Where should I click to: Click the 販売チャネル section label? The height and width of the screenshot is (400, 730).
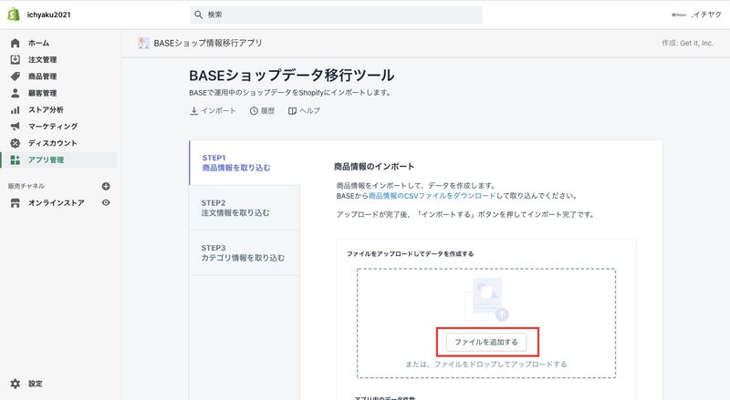pos(26,186)
